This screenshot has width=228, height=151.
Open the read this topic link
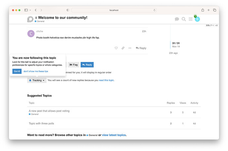[x=106, y=80]
